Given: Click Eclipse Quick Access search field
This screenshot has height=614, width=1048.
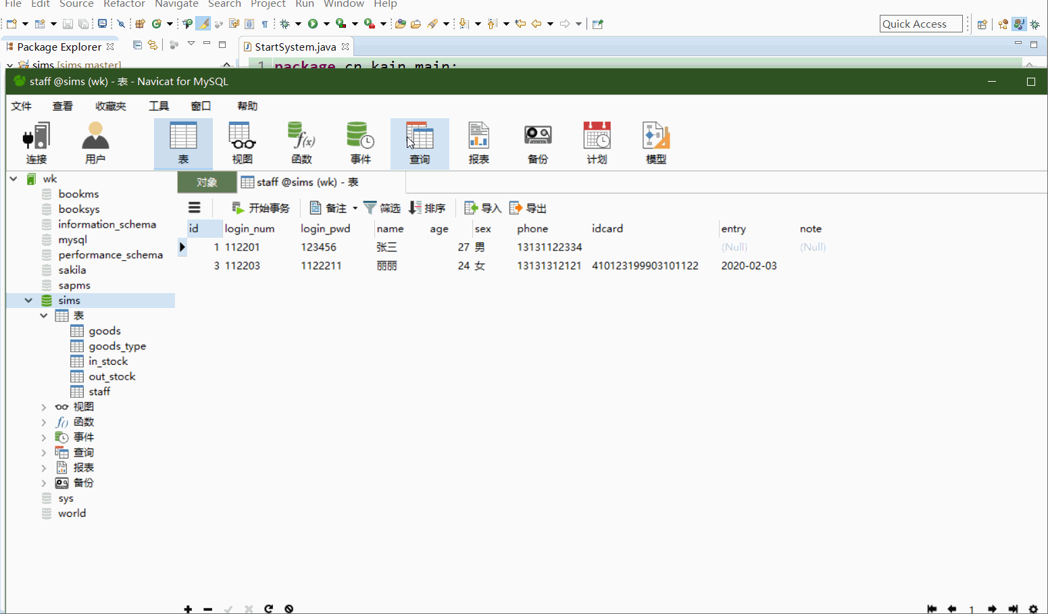Looking at the screenshot, I should pyautogui.click(x=921, y=24).
